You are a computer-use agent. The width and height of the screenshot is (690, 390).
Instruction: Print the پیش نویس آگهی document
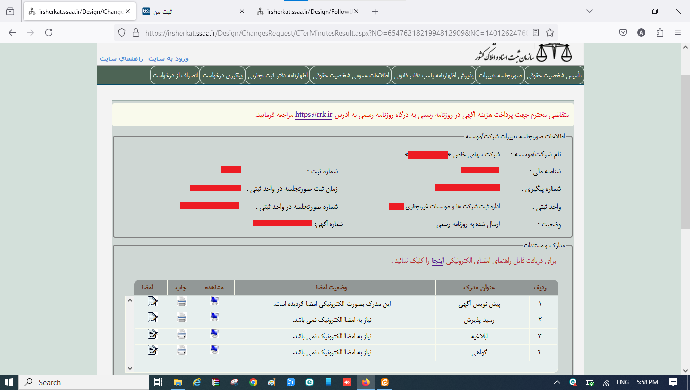[182, 302]
